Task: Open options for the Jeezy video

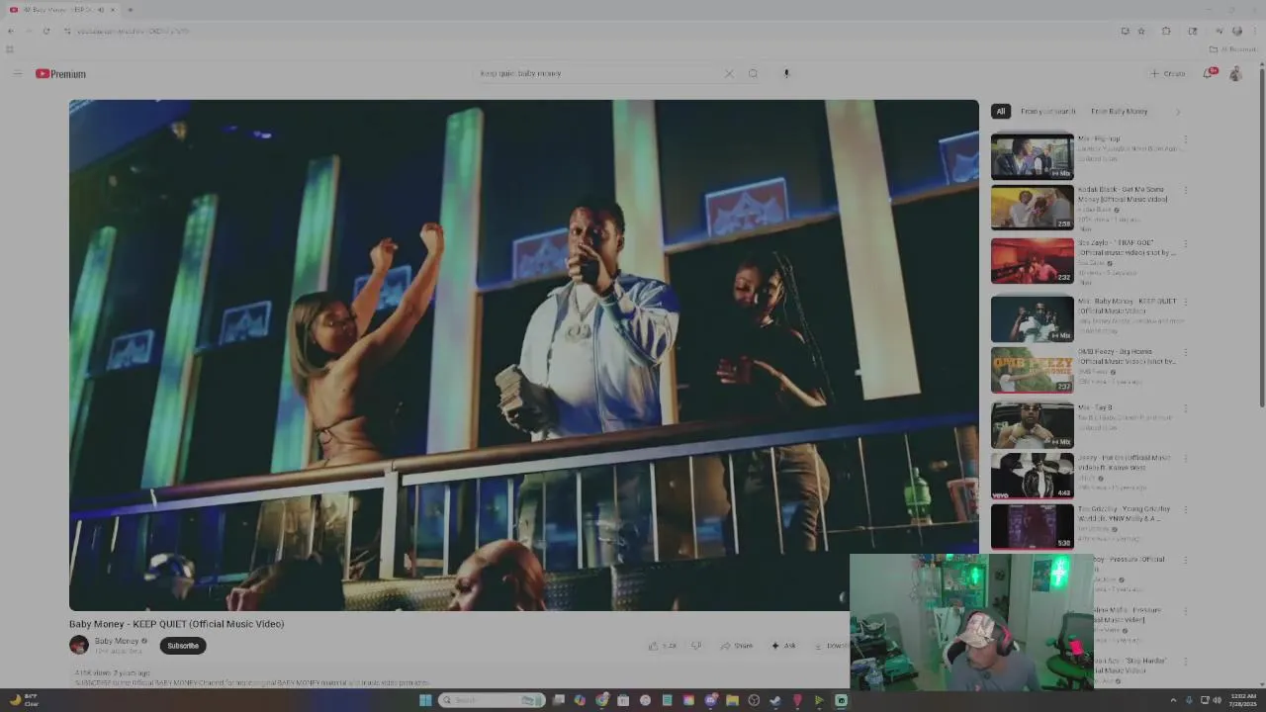Action: point(1185,459)
